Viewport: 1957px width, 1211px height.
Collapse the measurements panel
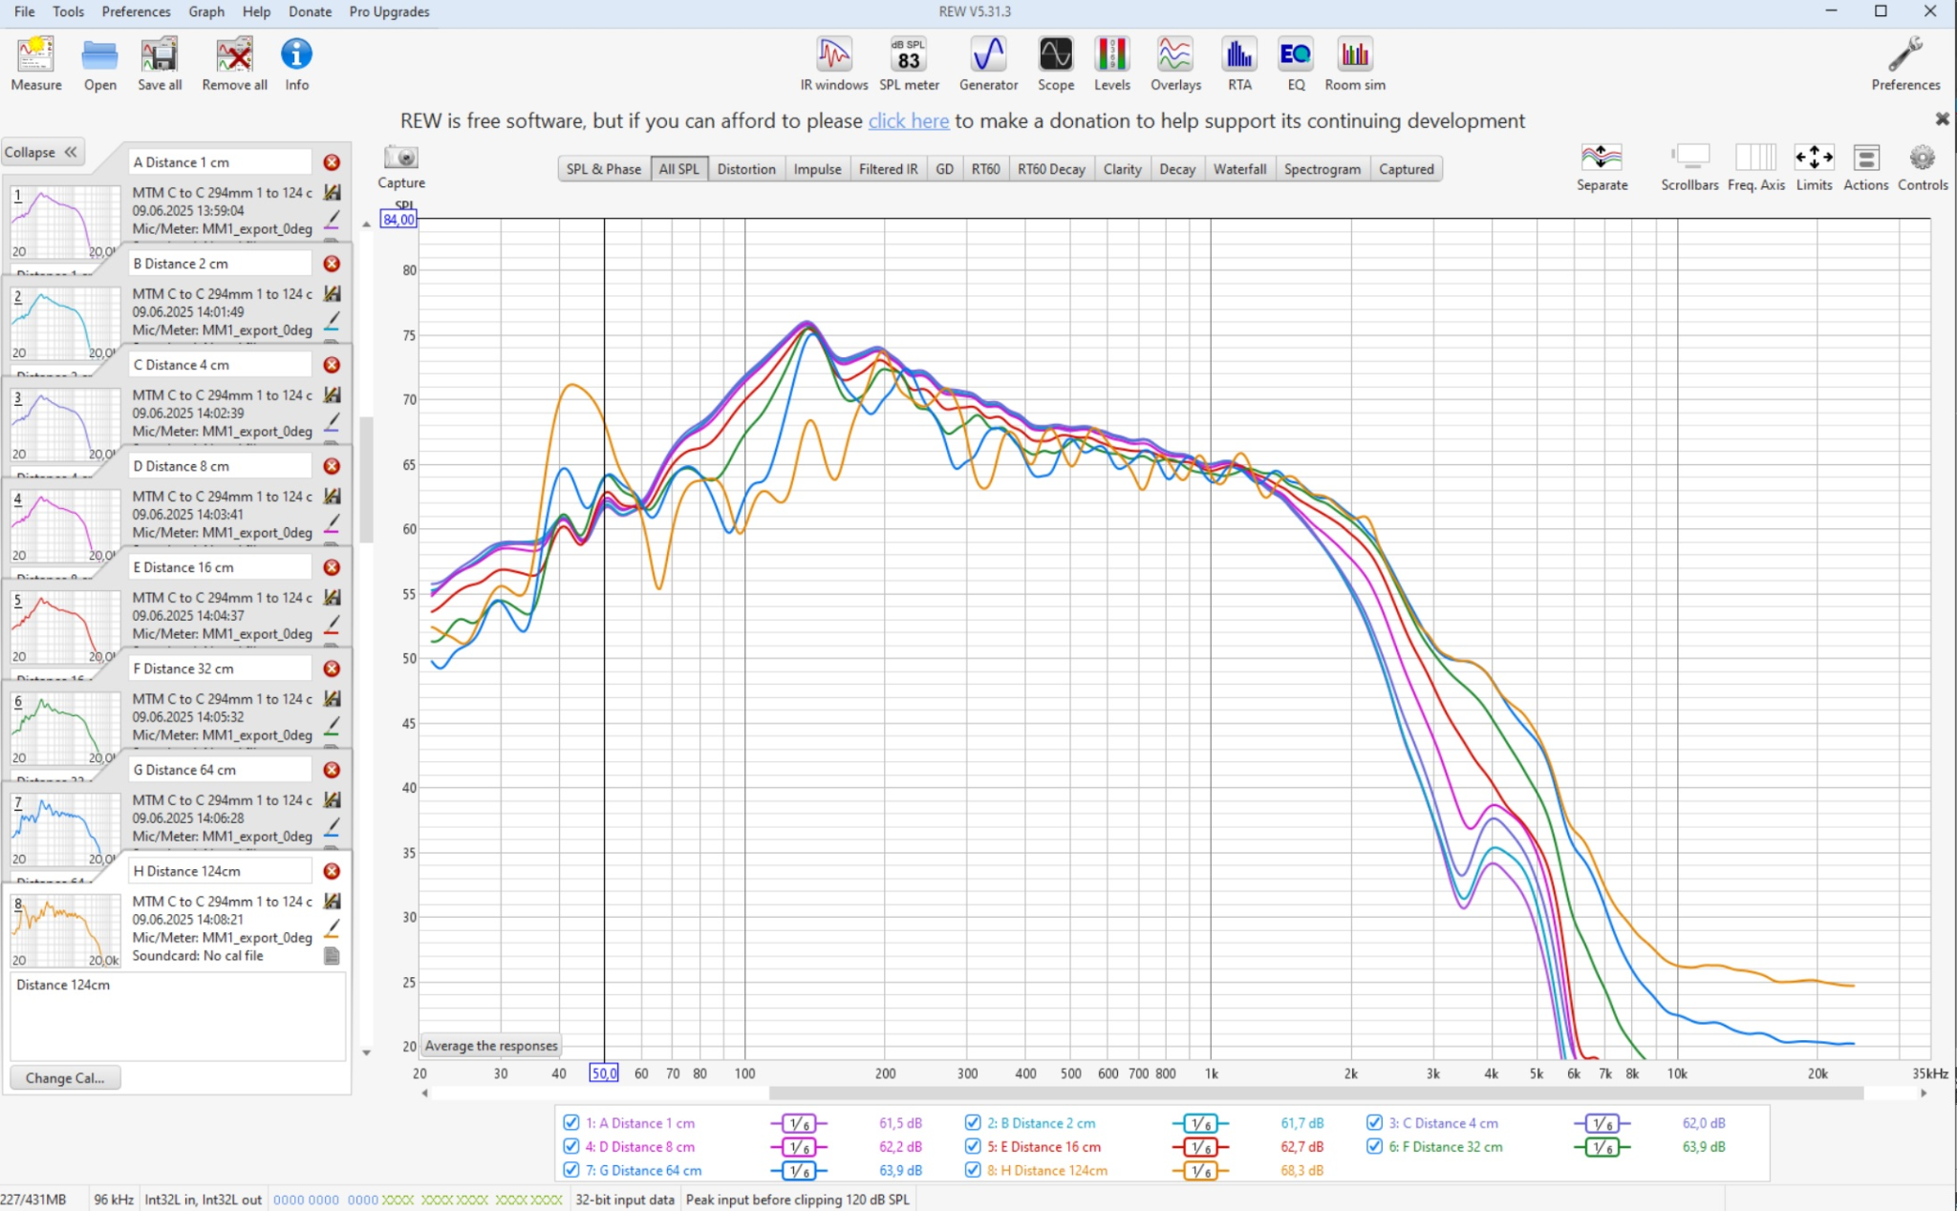tap(42, 152)
